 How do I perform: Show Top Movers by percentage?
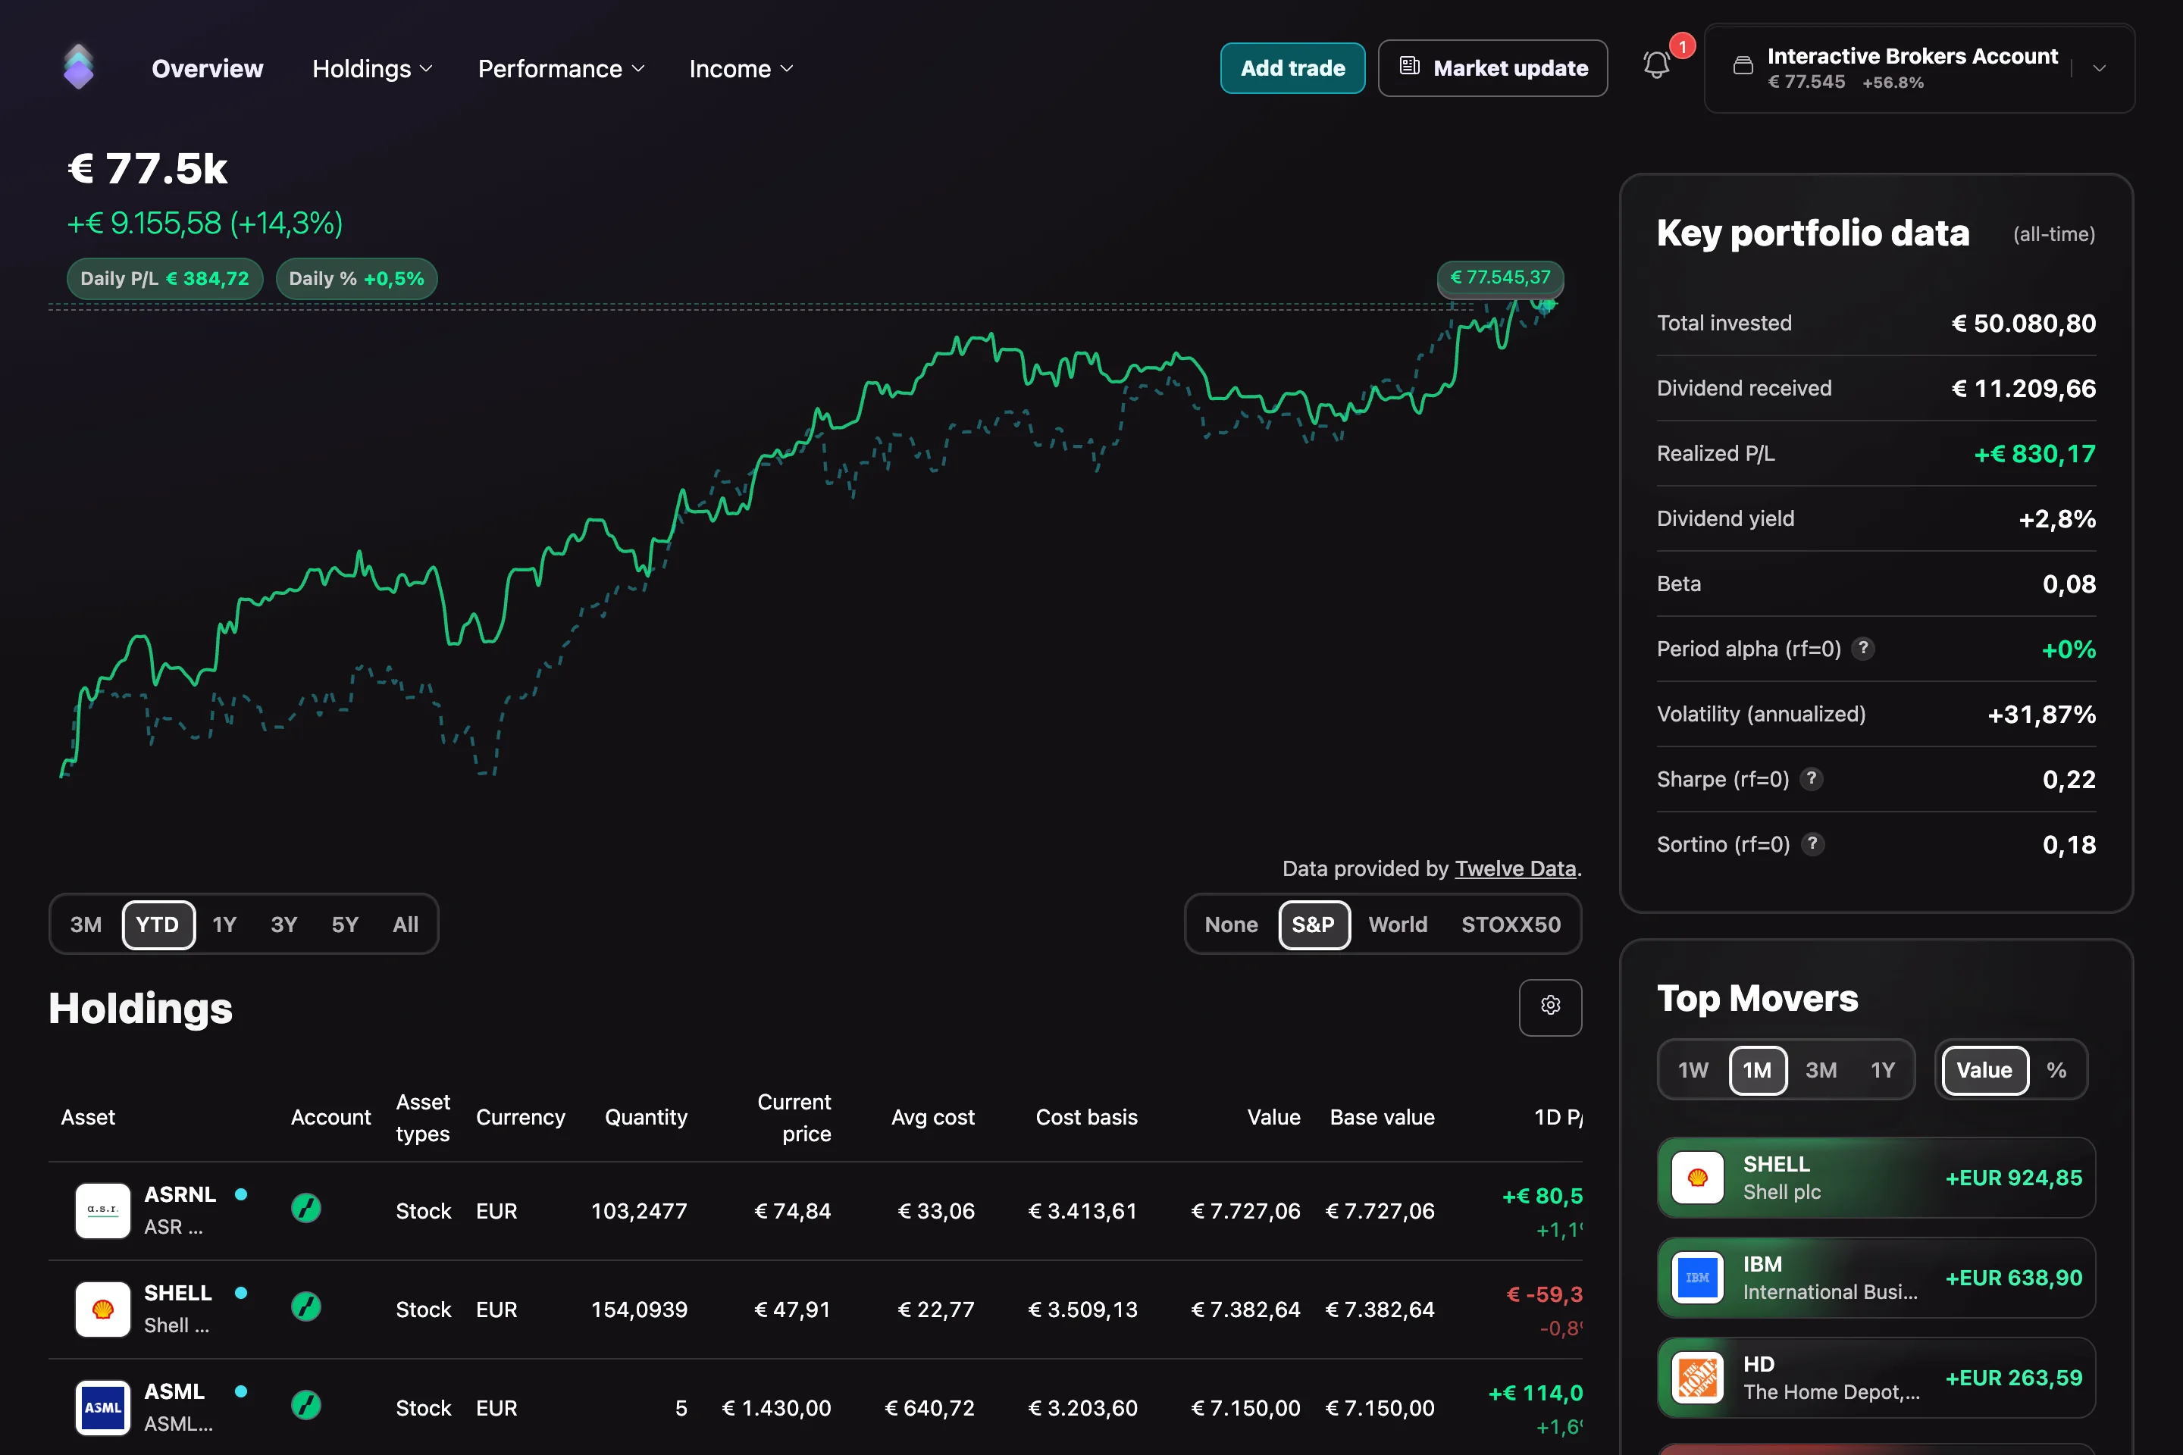pyautogui.click(x=2056, y=1070)
